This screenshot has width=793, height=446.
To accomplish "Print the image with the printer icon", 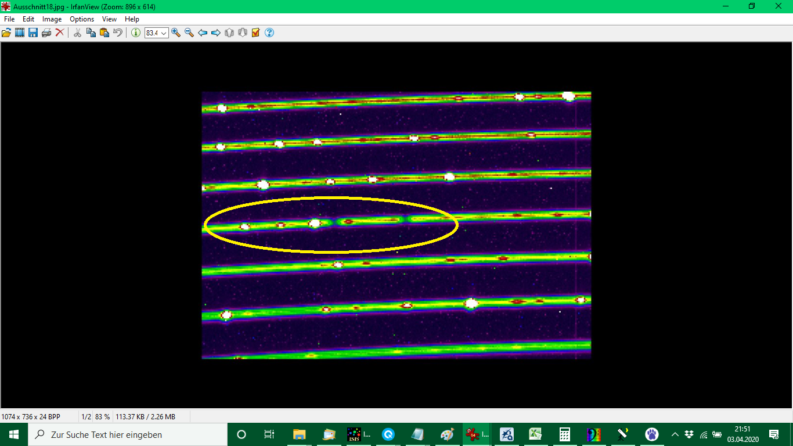I will click(x=46, y=33).
